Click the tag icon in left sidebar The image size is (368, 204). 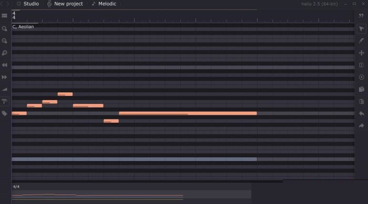(4, 114)
